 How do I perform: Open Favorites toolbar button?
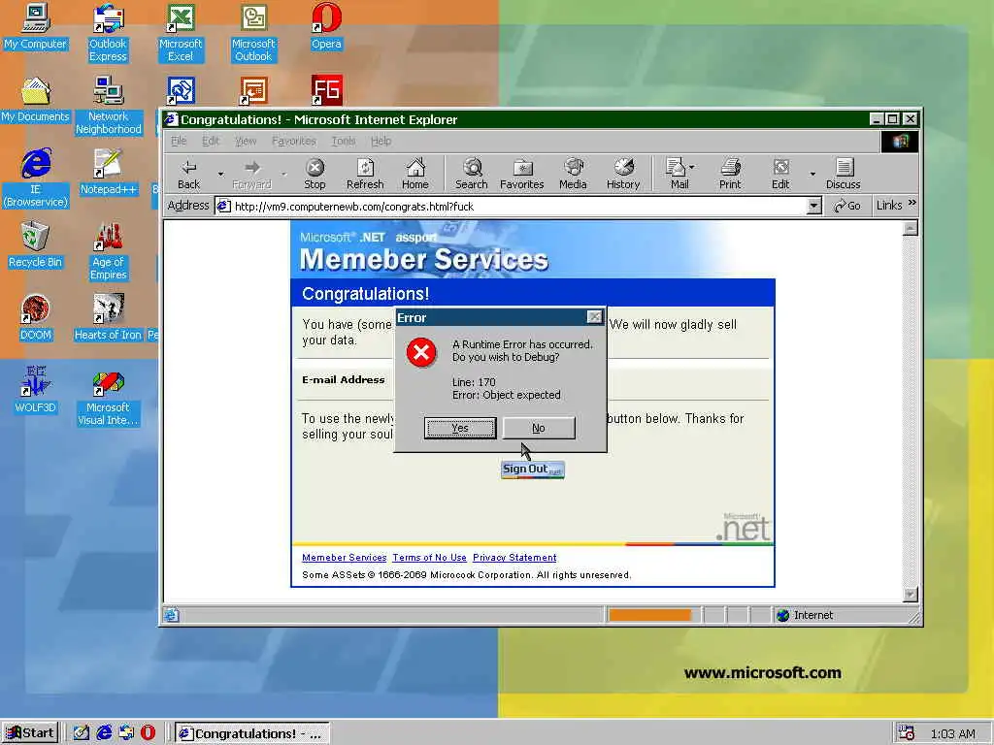point(521,174)
